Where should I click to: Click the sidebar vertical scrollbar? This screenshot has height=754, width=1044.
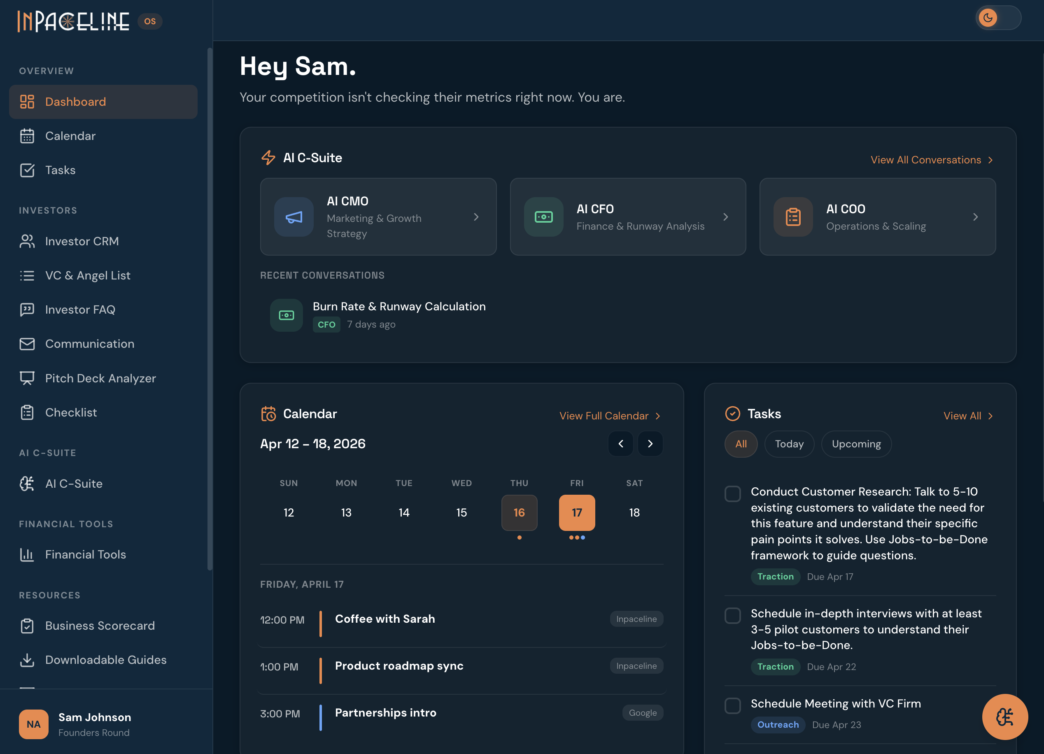pos(210,308)
